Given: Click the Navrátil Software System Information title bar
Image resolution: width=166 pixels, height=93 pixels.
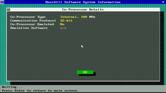Looking at the screenshot, I should click(x=83, y=2).
